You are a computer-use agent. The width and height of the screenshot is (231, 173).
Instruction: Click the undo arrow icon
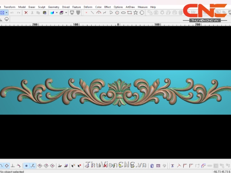point(12,12)
